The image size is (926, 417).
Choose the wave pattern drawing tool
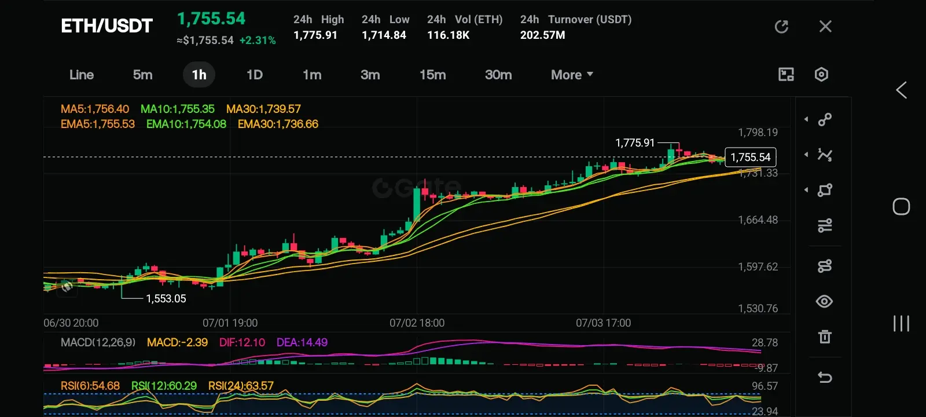point(825,155)
